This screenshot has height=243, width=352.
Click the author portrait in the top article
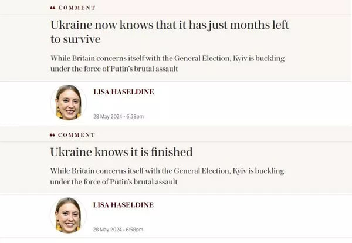(x=69, y=102)
